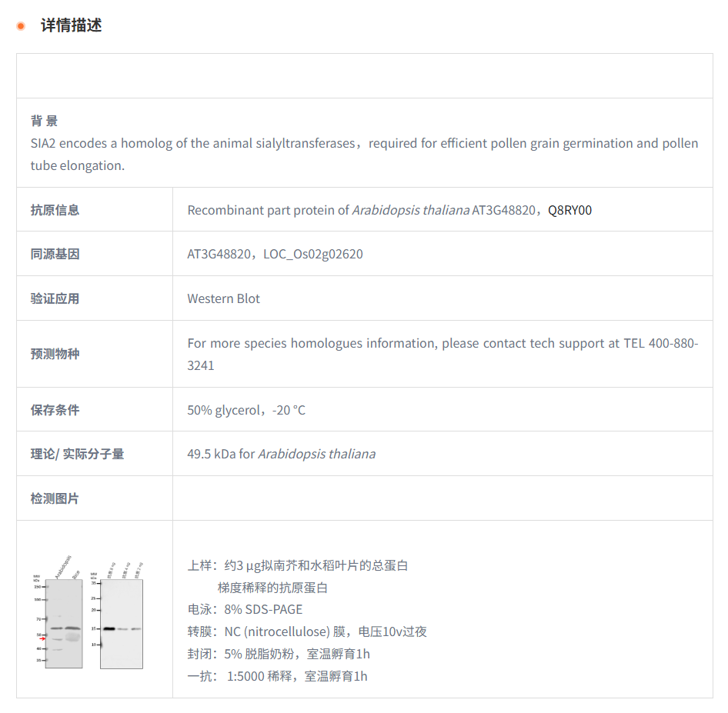Click the Western Blot application text
The height and width of the screenshot is (713, 728).
pos(223,298)
